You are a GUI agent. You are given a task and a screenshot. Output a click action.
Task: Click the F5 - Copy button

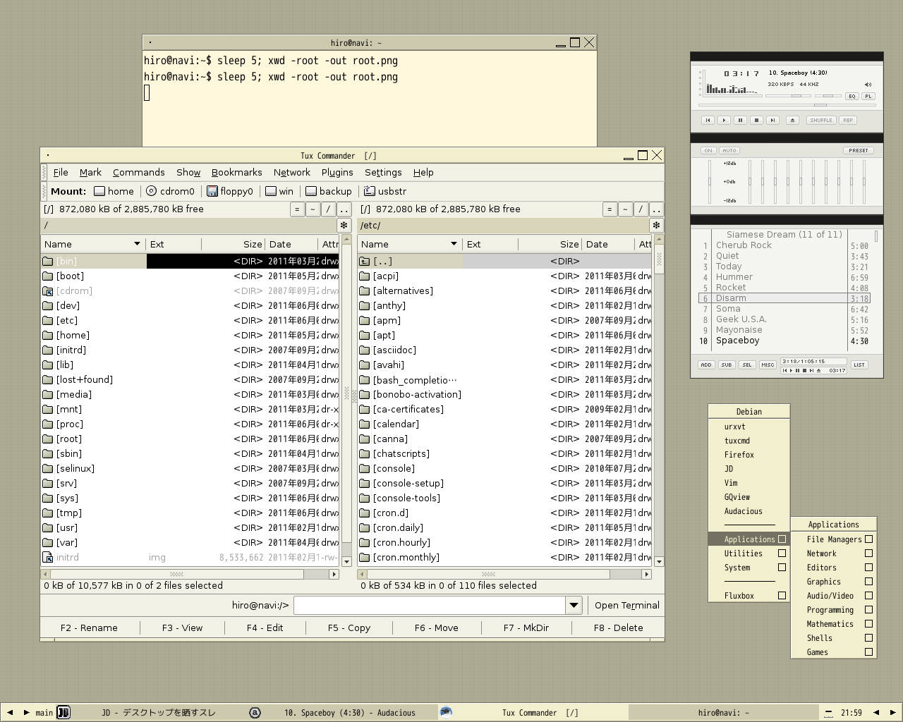point(349,628)
